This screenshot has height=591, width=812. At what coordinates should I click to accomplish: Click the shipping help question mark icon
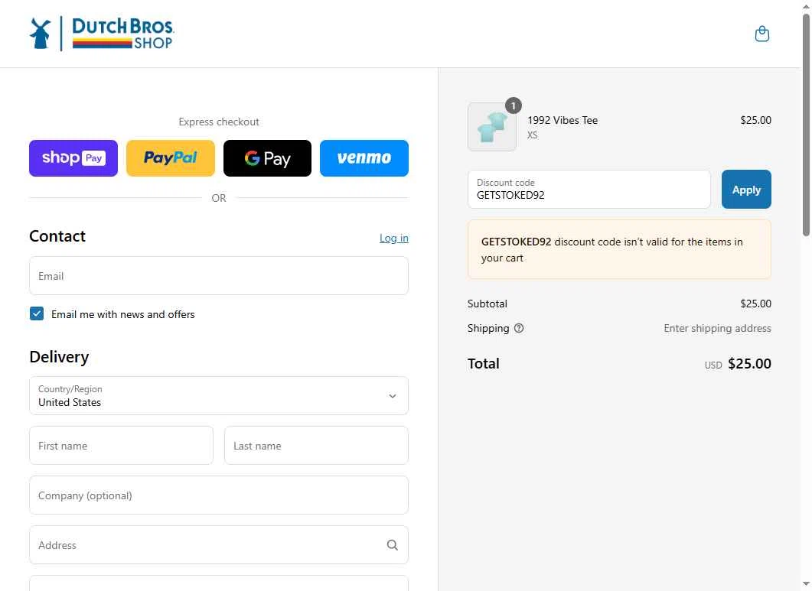click(519, 328)
